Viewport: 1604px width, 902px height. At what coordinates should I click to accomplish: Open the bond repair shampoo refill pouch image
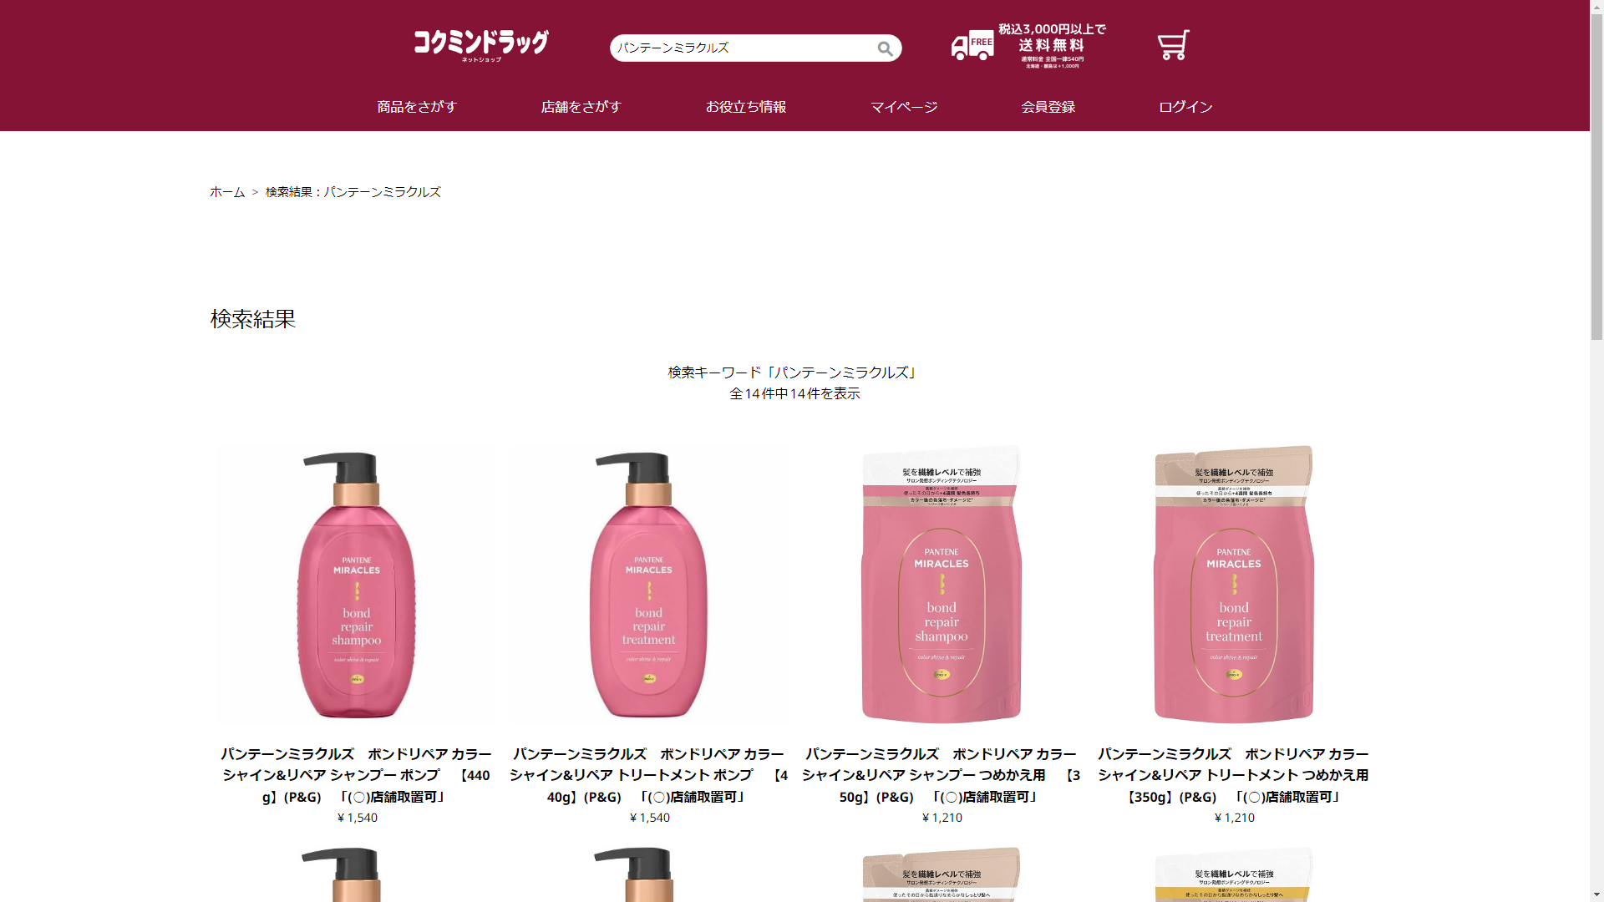tap(942, 585)
